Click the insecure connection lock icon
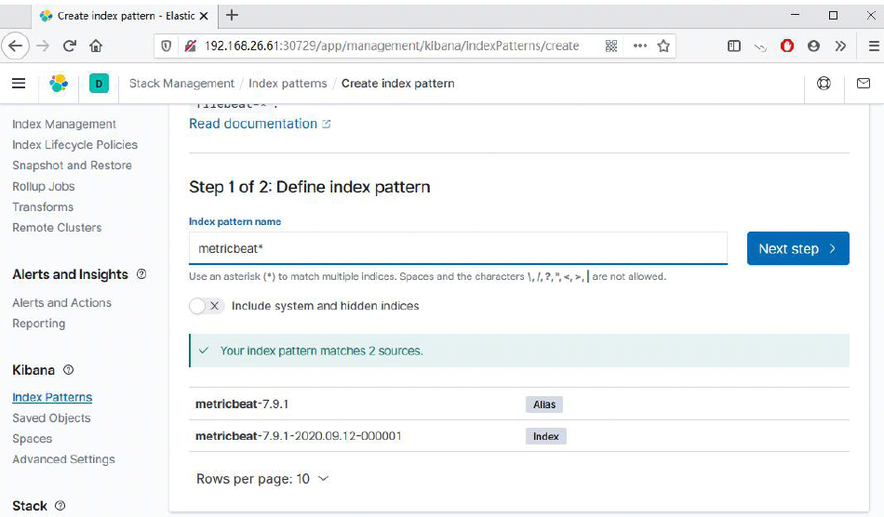The width and height of the screenshot is (884, 517). coord(190,46)
